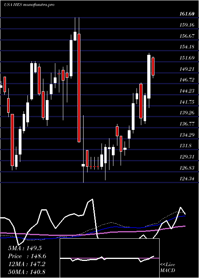Click the 159.16 price axis label
This screenshot has width=199, height=278.
click(x=188, y=25)
